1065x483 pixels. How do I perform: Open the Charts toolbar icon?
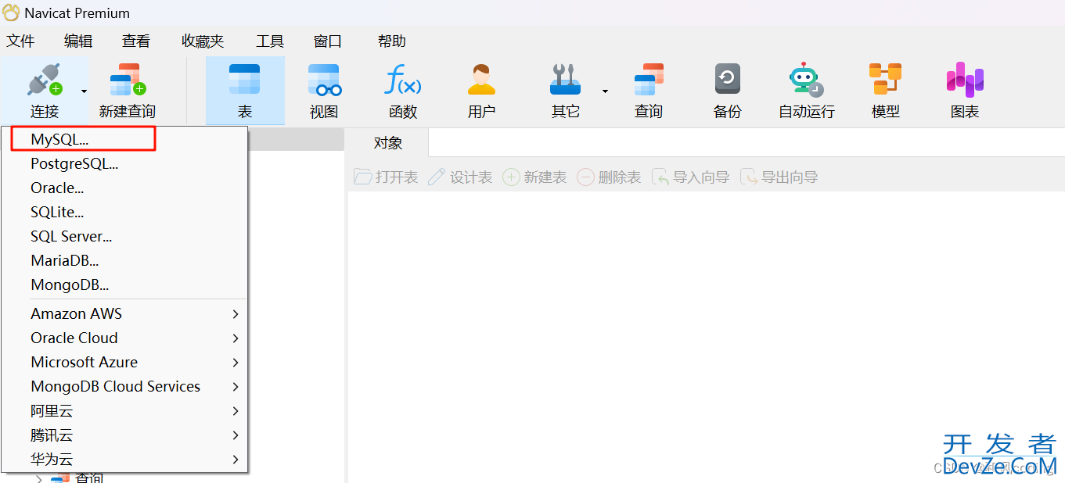click(965, 80)
